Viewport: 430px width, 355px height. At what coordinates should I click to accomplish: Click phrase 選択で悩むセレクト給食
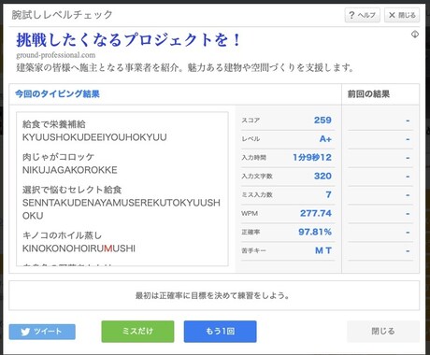pyautogui.click(x=72, y=190)
